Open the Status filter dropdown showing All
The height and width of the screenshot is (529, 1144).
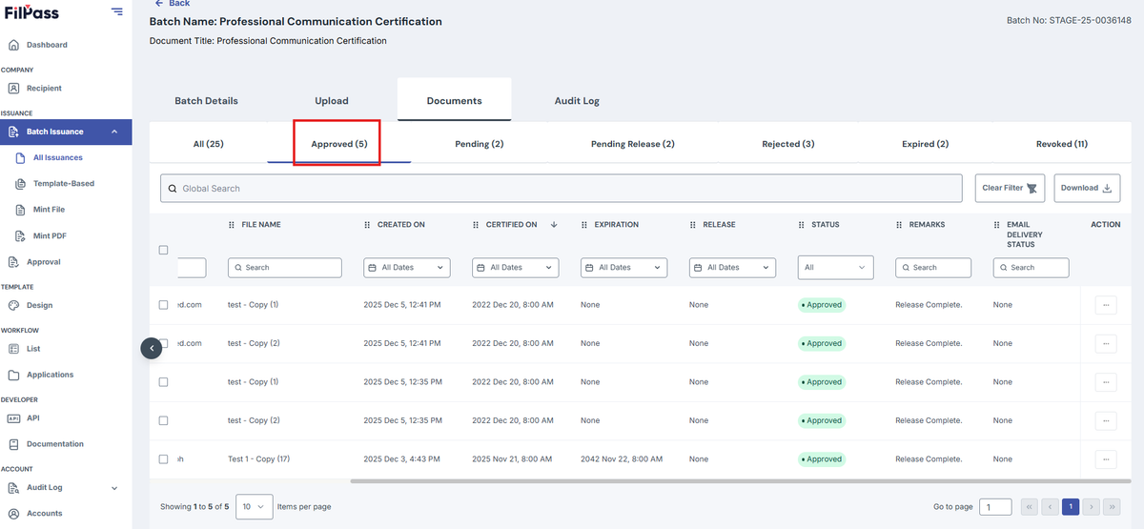coord(836,268)
